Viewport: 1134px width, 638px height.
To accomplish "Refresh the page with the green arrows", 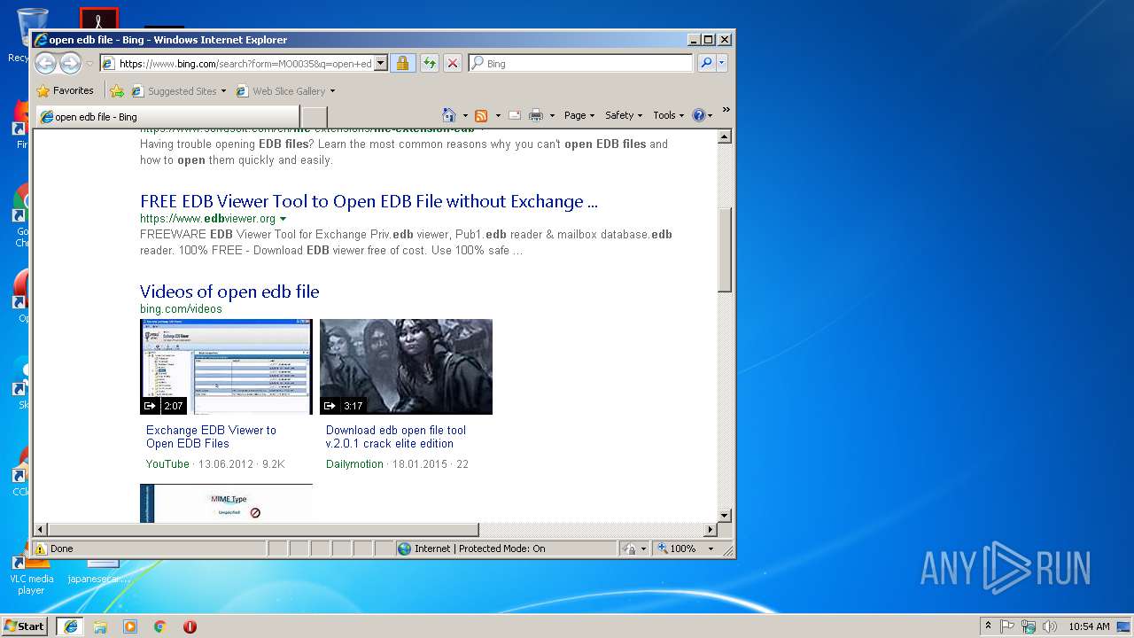I will (x=429, y=63).
